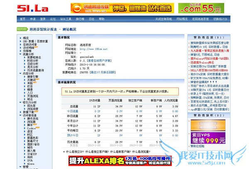Select Alexa in the sidebar
The image size is (249, 169).
(31, 164)
